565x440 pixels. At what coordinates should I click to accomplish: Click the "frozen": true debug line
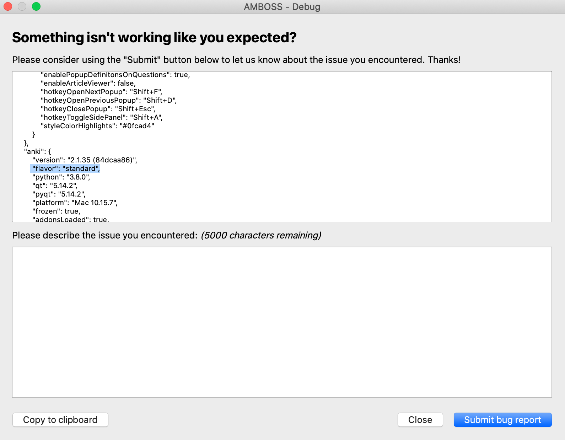[56, 211]
